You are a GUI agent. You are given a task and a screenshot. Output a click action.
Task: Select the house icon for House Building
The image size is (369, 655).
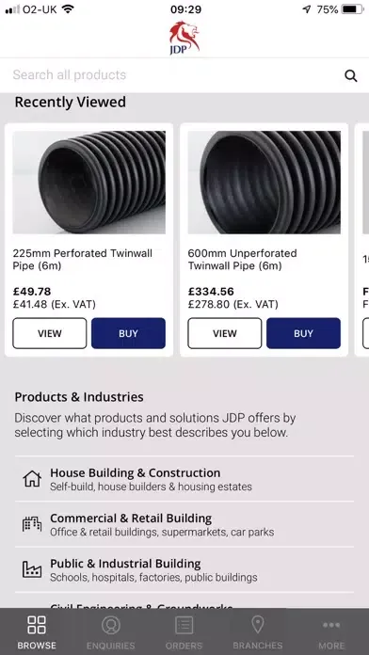click(x=32, y=479)
